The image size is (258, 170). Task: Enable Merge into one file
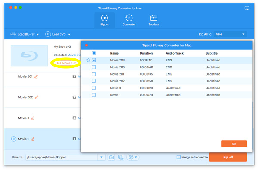coord(178,157)
